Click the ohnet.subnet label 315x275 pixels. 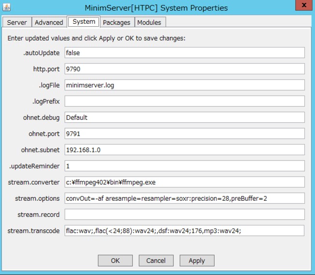(x=40, y=150)
